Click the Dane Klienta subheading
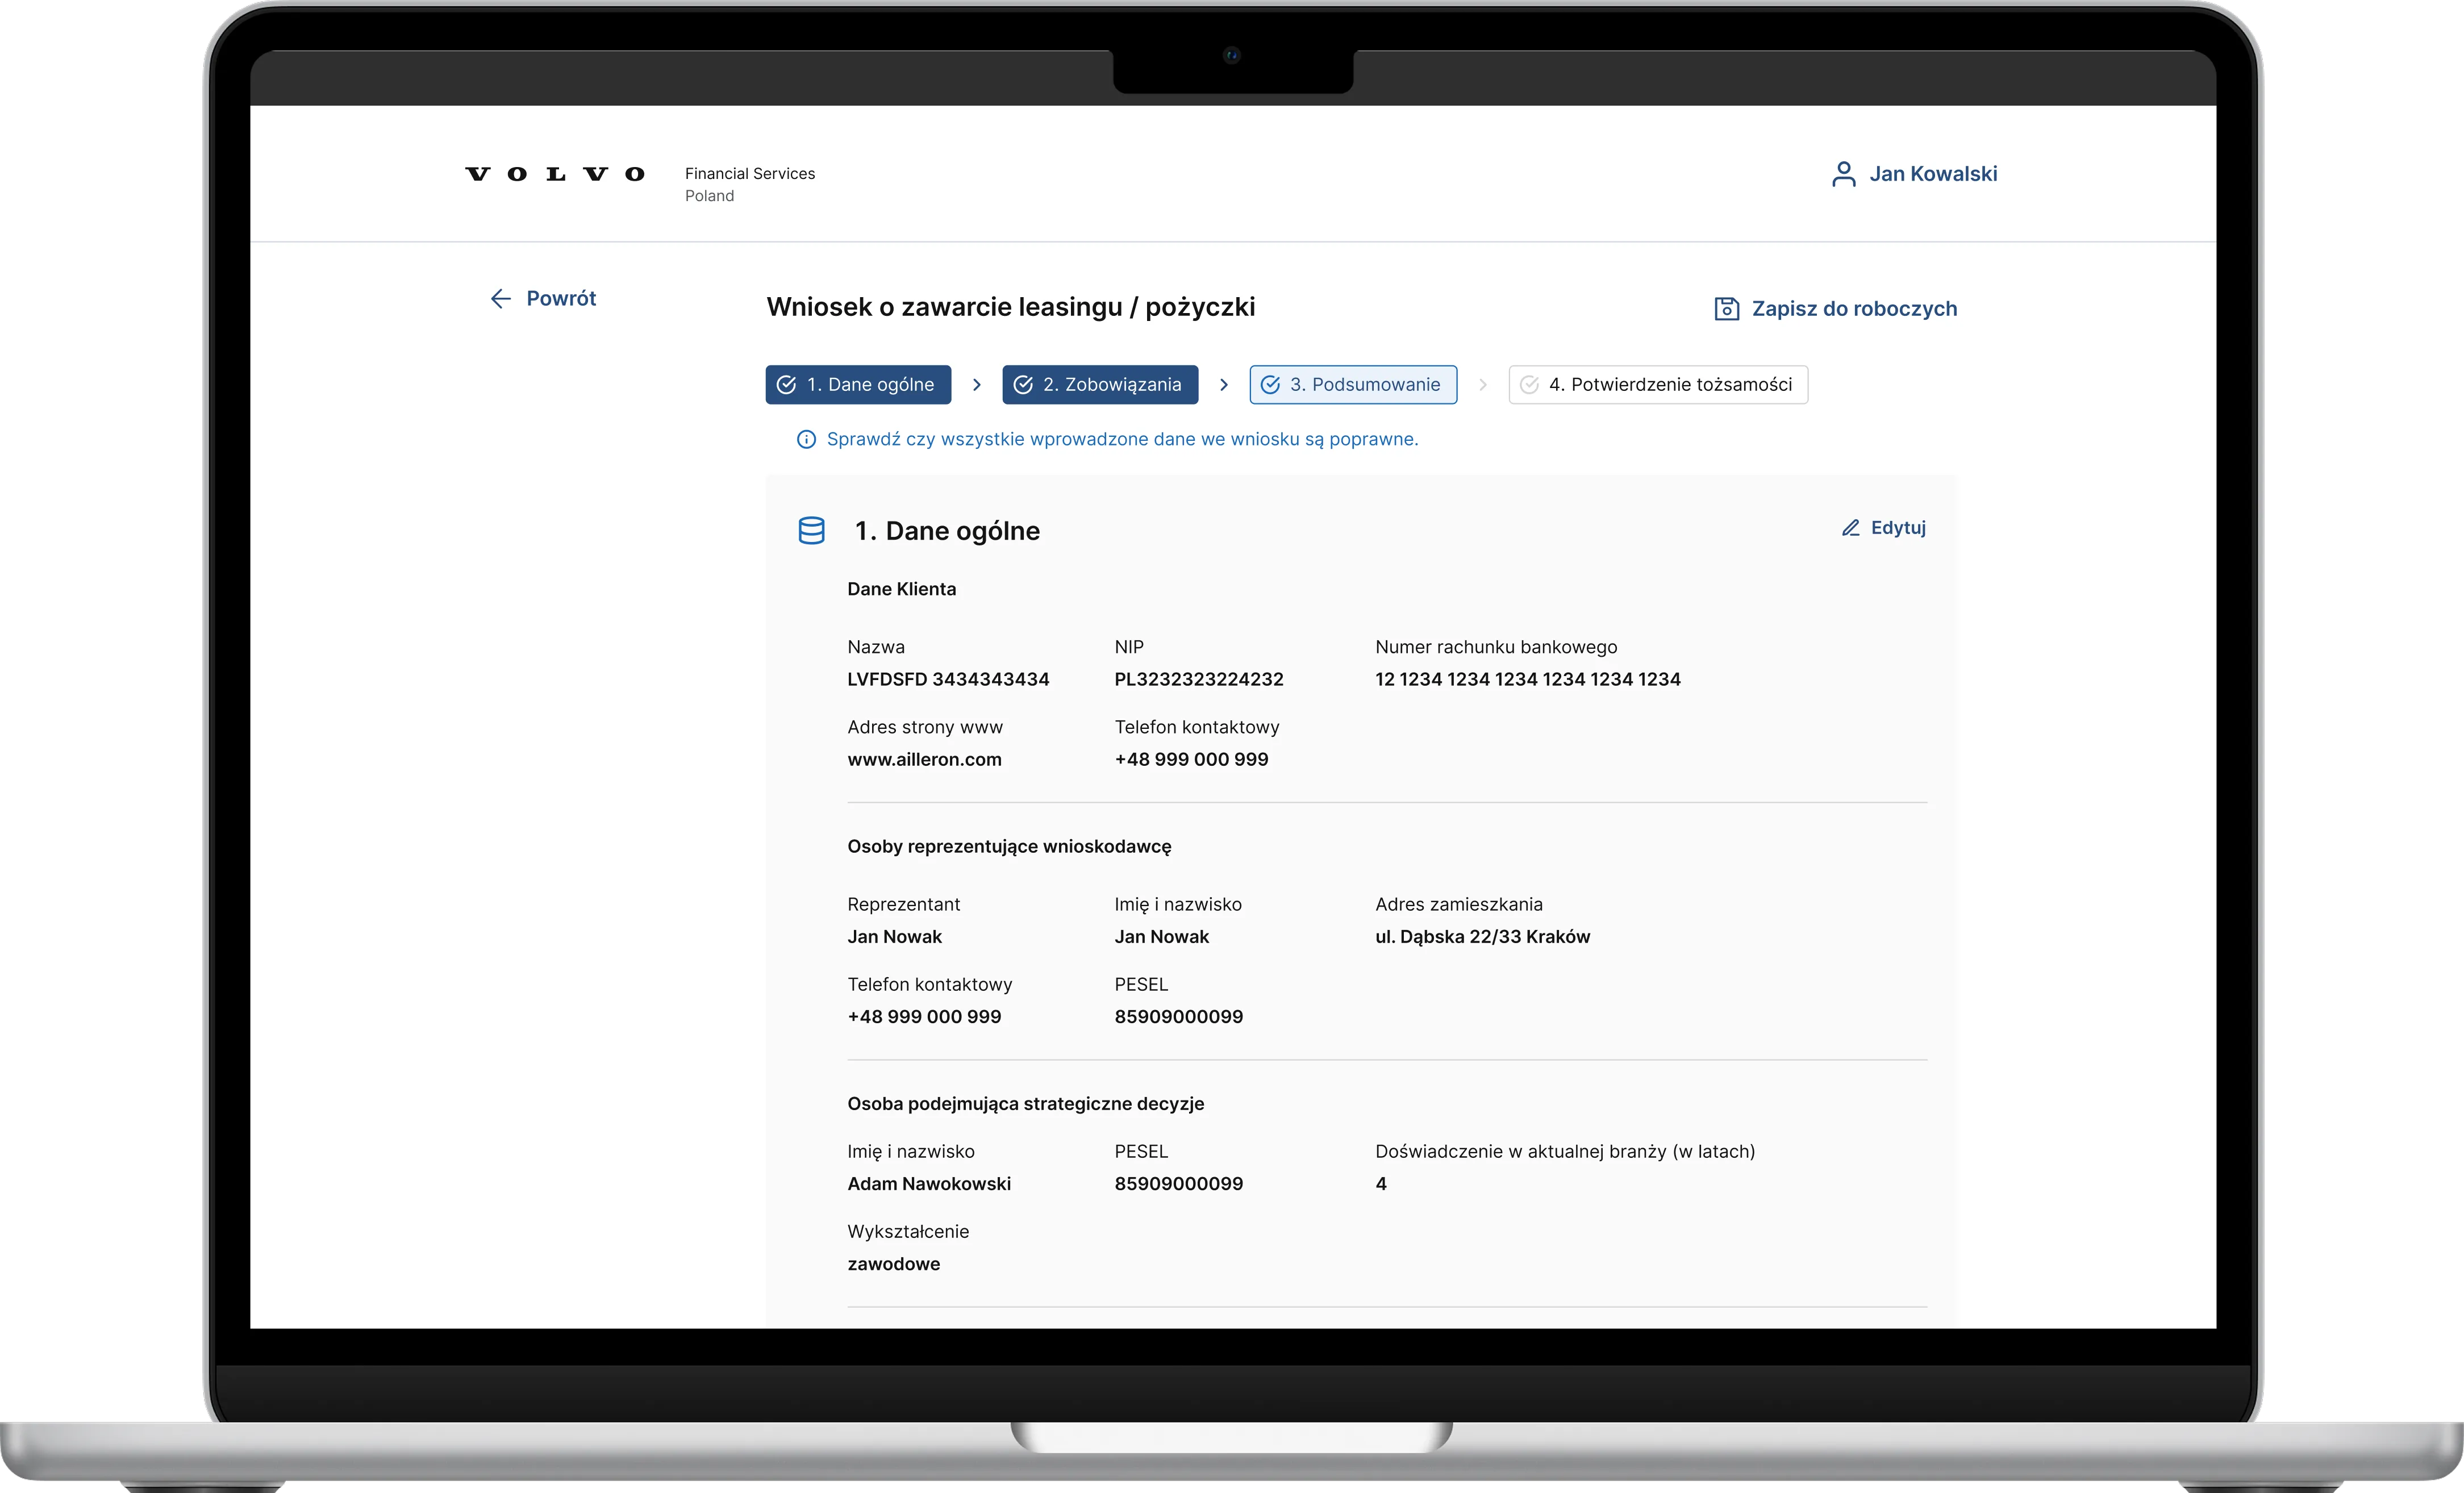The height and width of the screenshot is (1493, 2464). point(902,589)
